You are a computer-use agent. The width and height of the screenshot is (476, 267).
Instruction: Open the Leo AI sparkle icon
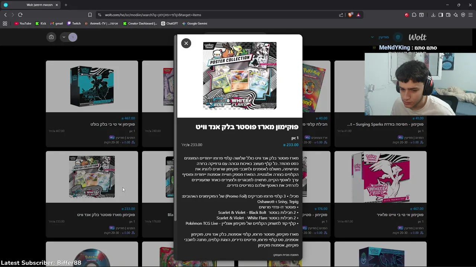(x=456, y=15)
